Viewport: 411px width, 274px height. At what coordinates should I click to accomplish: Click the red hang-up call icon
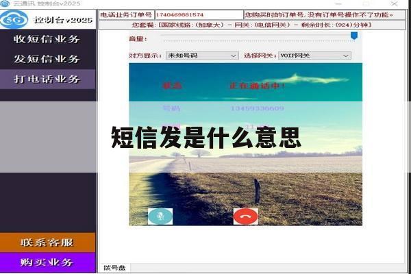[x=246, y=216]
